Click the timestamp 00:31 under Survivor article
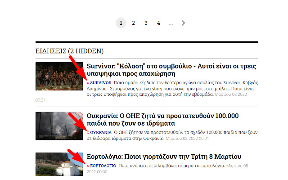Viewport: 288px width, 180px height. (40, 100)
